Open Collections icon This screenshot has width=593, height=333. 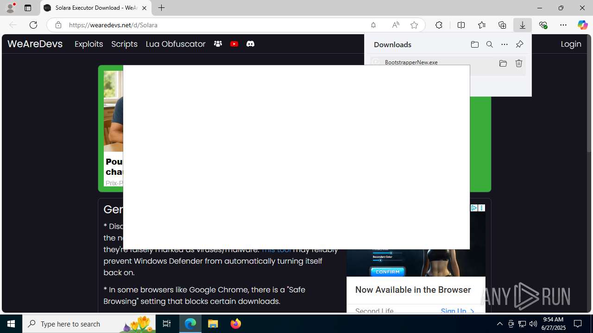coord(502,25)
